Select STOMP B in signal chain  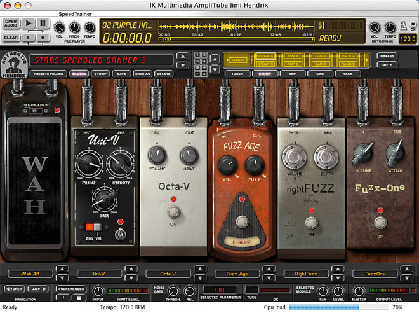click(265, 64)
